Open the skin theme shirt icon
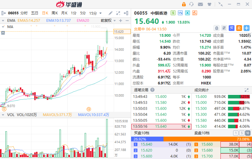The image size is (252, 159). (209, 4)
